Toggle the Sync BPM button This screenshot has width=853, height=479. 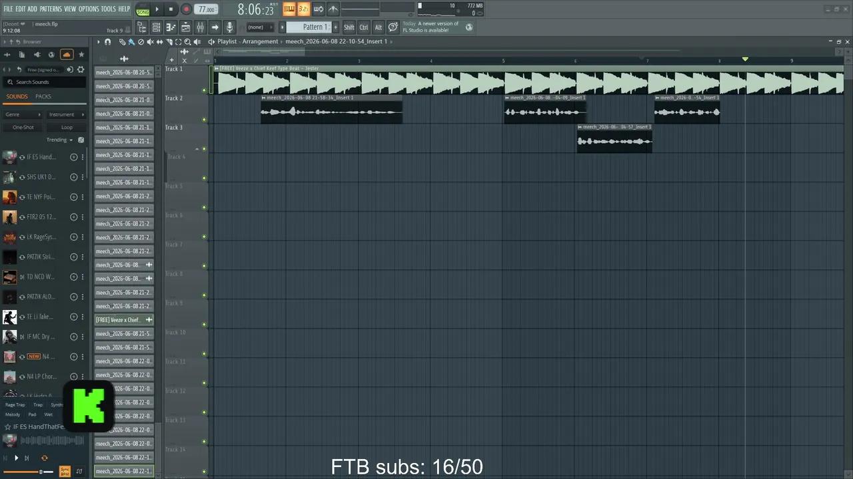[x=65, y=472]
